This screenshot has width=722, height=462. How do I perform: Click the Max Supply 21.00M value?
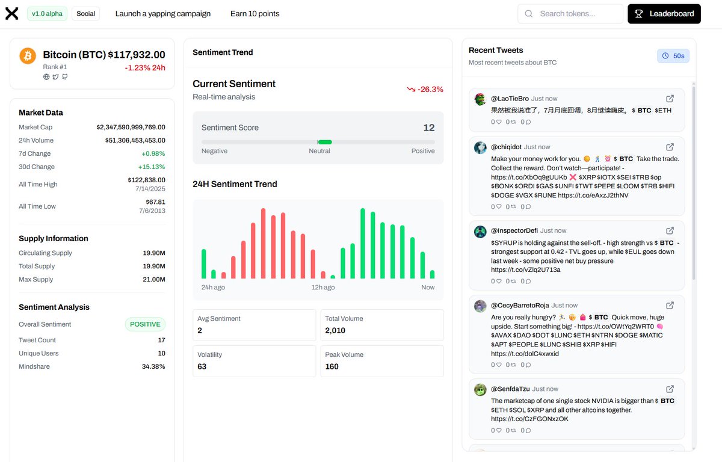pyautogui.click(x=153, y=279)
